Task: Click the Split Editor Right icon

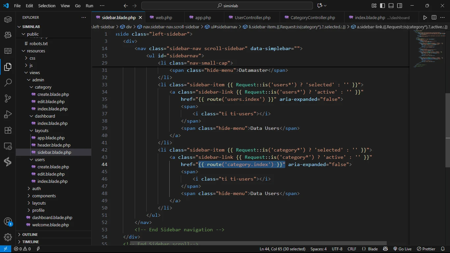Action: click(x=434, y=17)
